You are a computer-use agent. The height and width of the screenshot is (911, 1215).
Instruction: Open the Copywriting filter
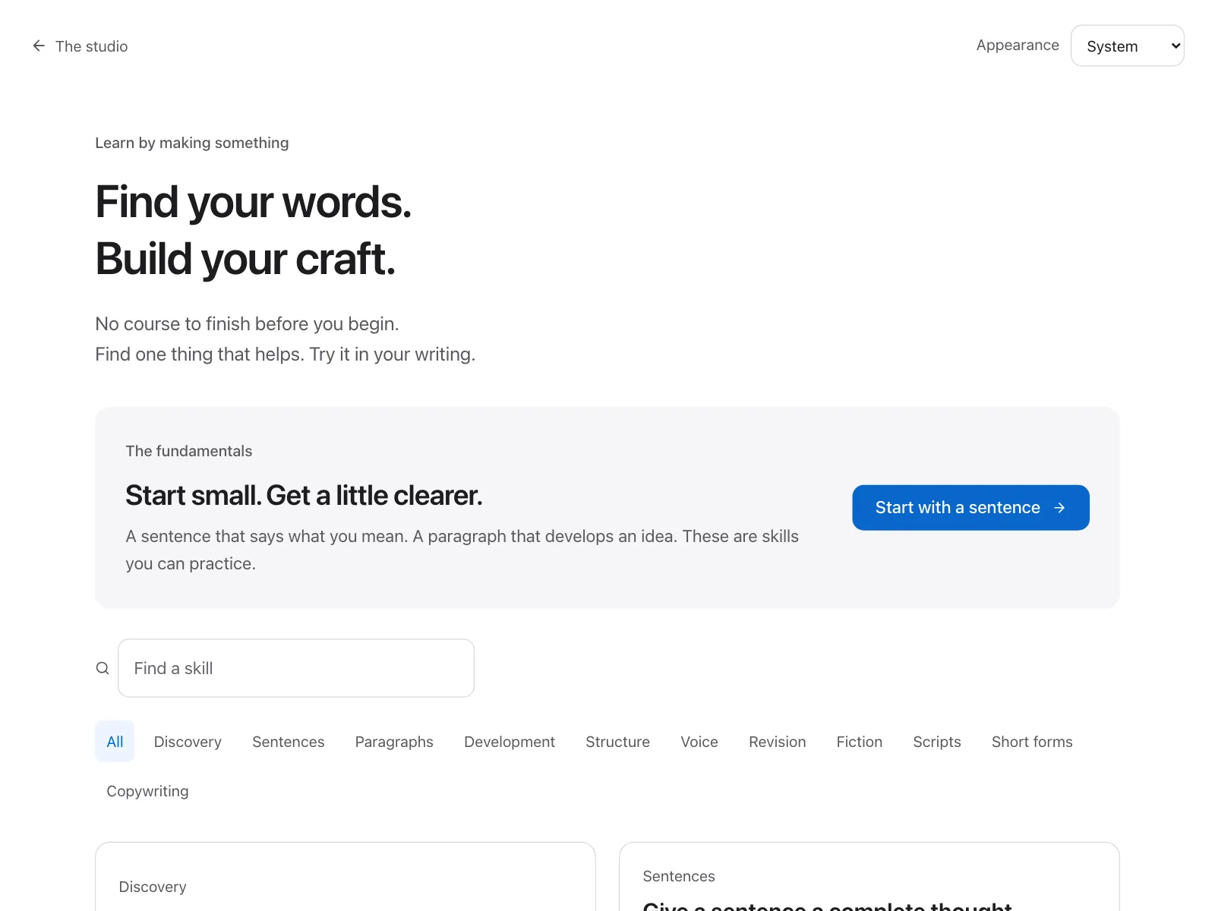147,791
